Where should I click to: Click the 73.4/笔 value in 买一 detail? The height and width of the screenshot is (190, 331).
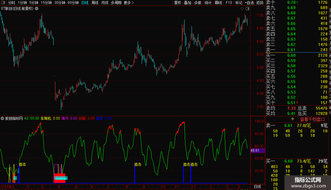click(x=304, y=161)
